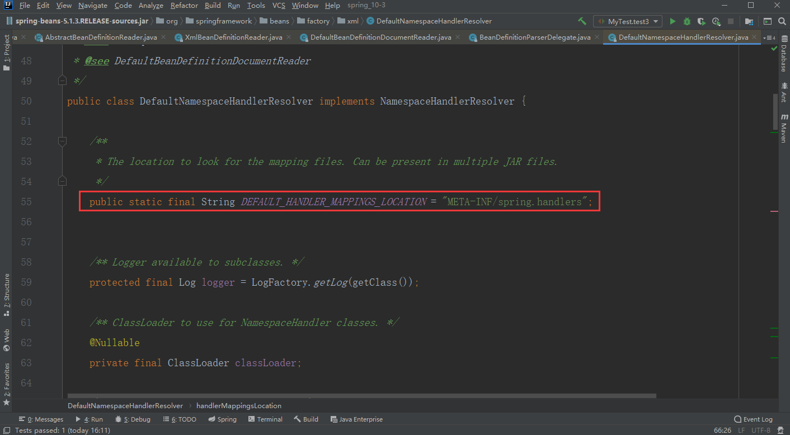Start debugging with the green bug icon

click(687, 21)
